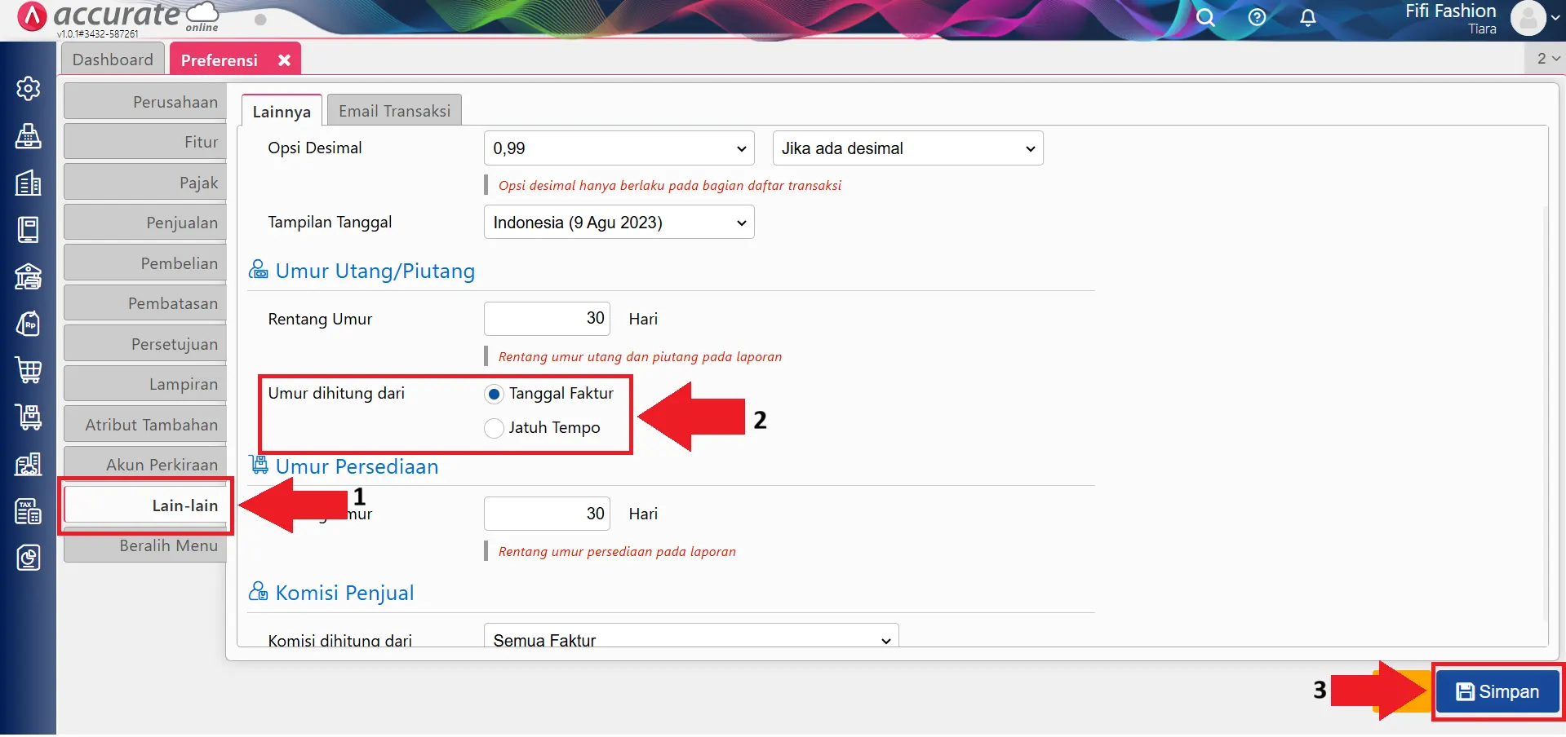The height and width of the screenshot is (737, 1566).
Task: Click the Rentang Umur utang/piutang days field
Action: (x=547, y=319)
